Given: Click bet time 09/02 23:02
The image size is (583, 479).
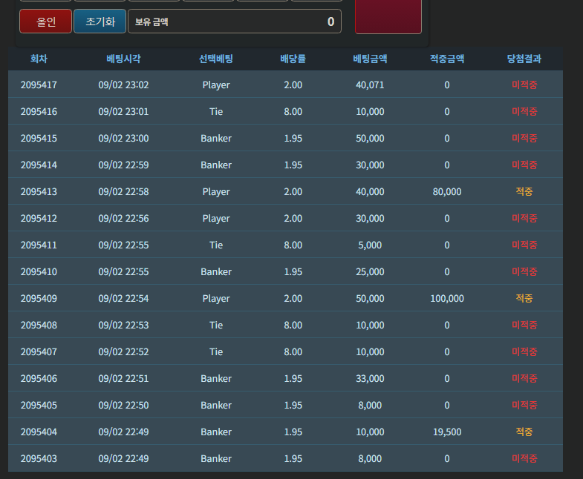Looking at the screenshot, I should (x=123, y=85).
